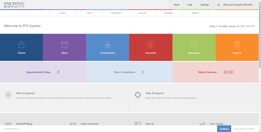Select the Reports nav tab
This screenshot has height=132, width=261.
195,13
